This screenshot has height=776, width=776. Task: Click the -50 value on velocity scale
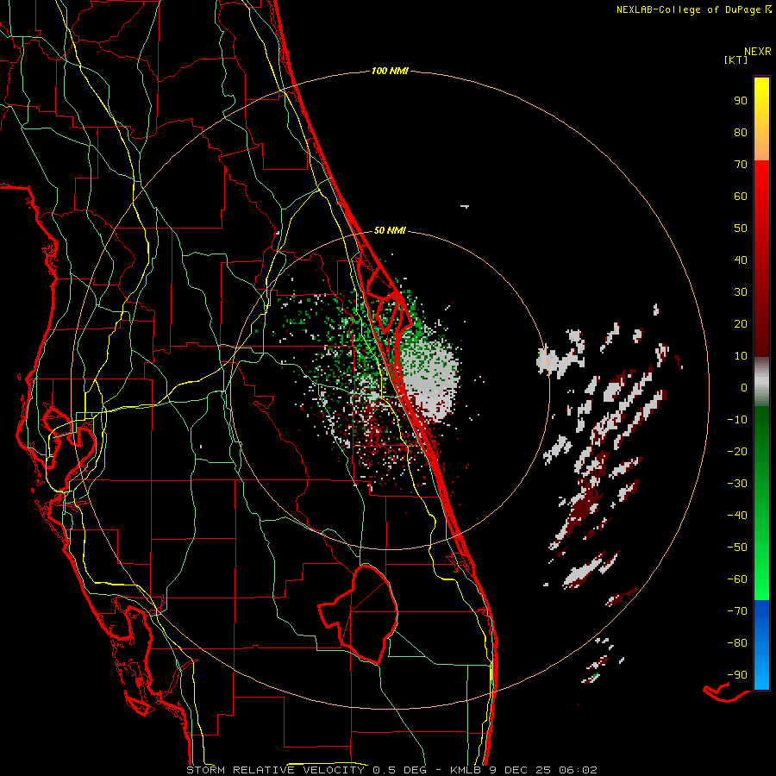(x=737, y=548)
